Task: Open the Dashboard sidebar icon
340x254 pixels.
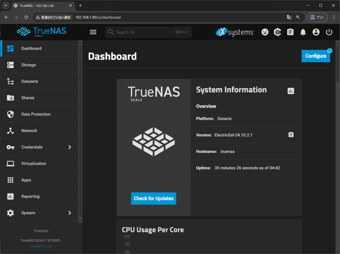Action: pyautogui.click(x=10, y=48)
